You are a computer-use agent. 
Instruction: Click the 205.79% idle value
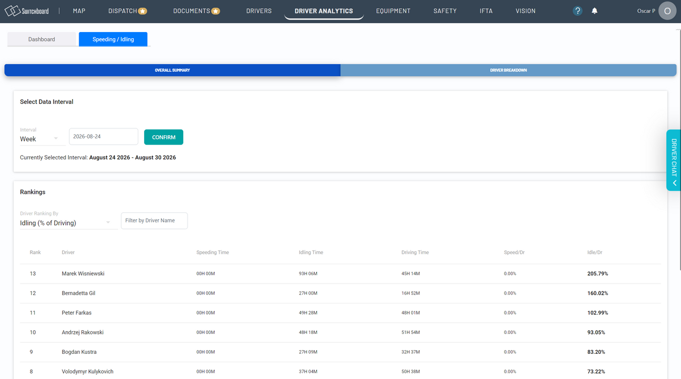coord(598,274)
